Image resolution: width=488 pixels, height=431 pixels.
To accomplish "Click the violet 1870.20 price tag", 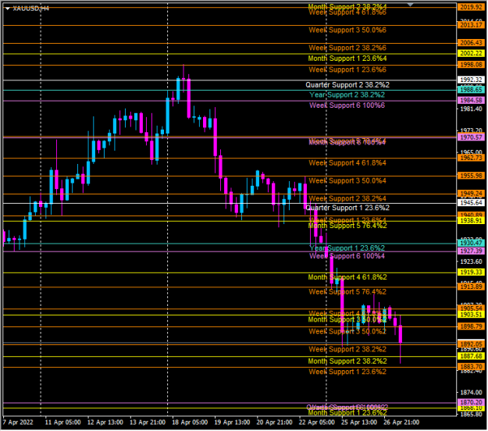I will pos(471,402).
